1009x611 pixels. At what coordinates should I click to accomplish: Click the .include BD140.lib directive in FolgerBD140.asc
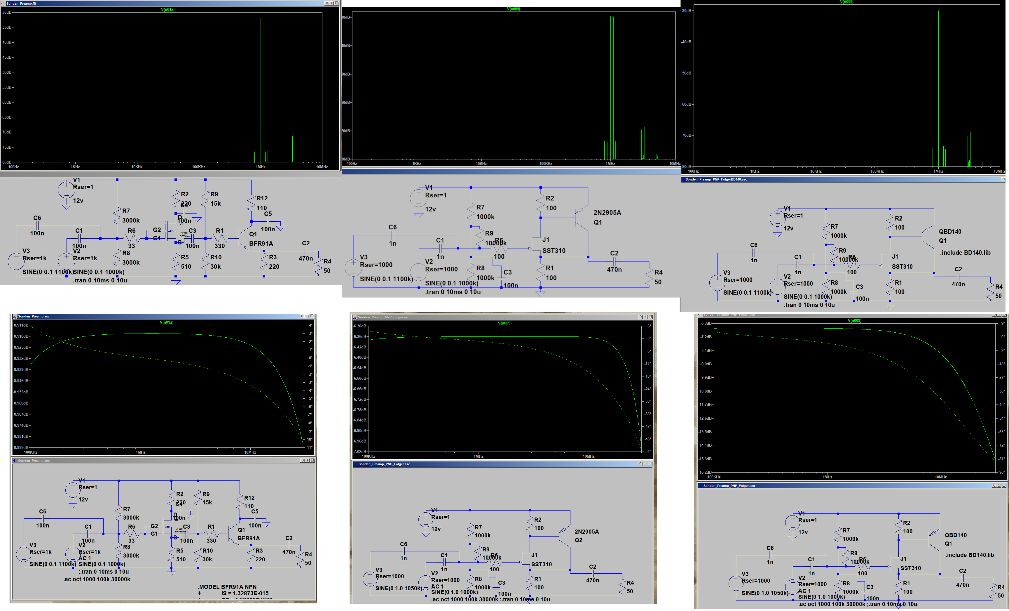pyautogui.click(x=965, y=252)
